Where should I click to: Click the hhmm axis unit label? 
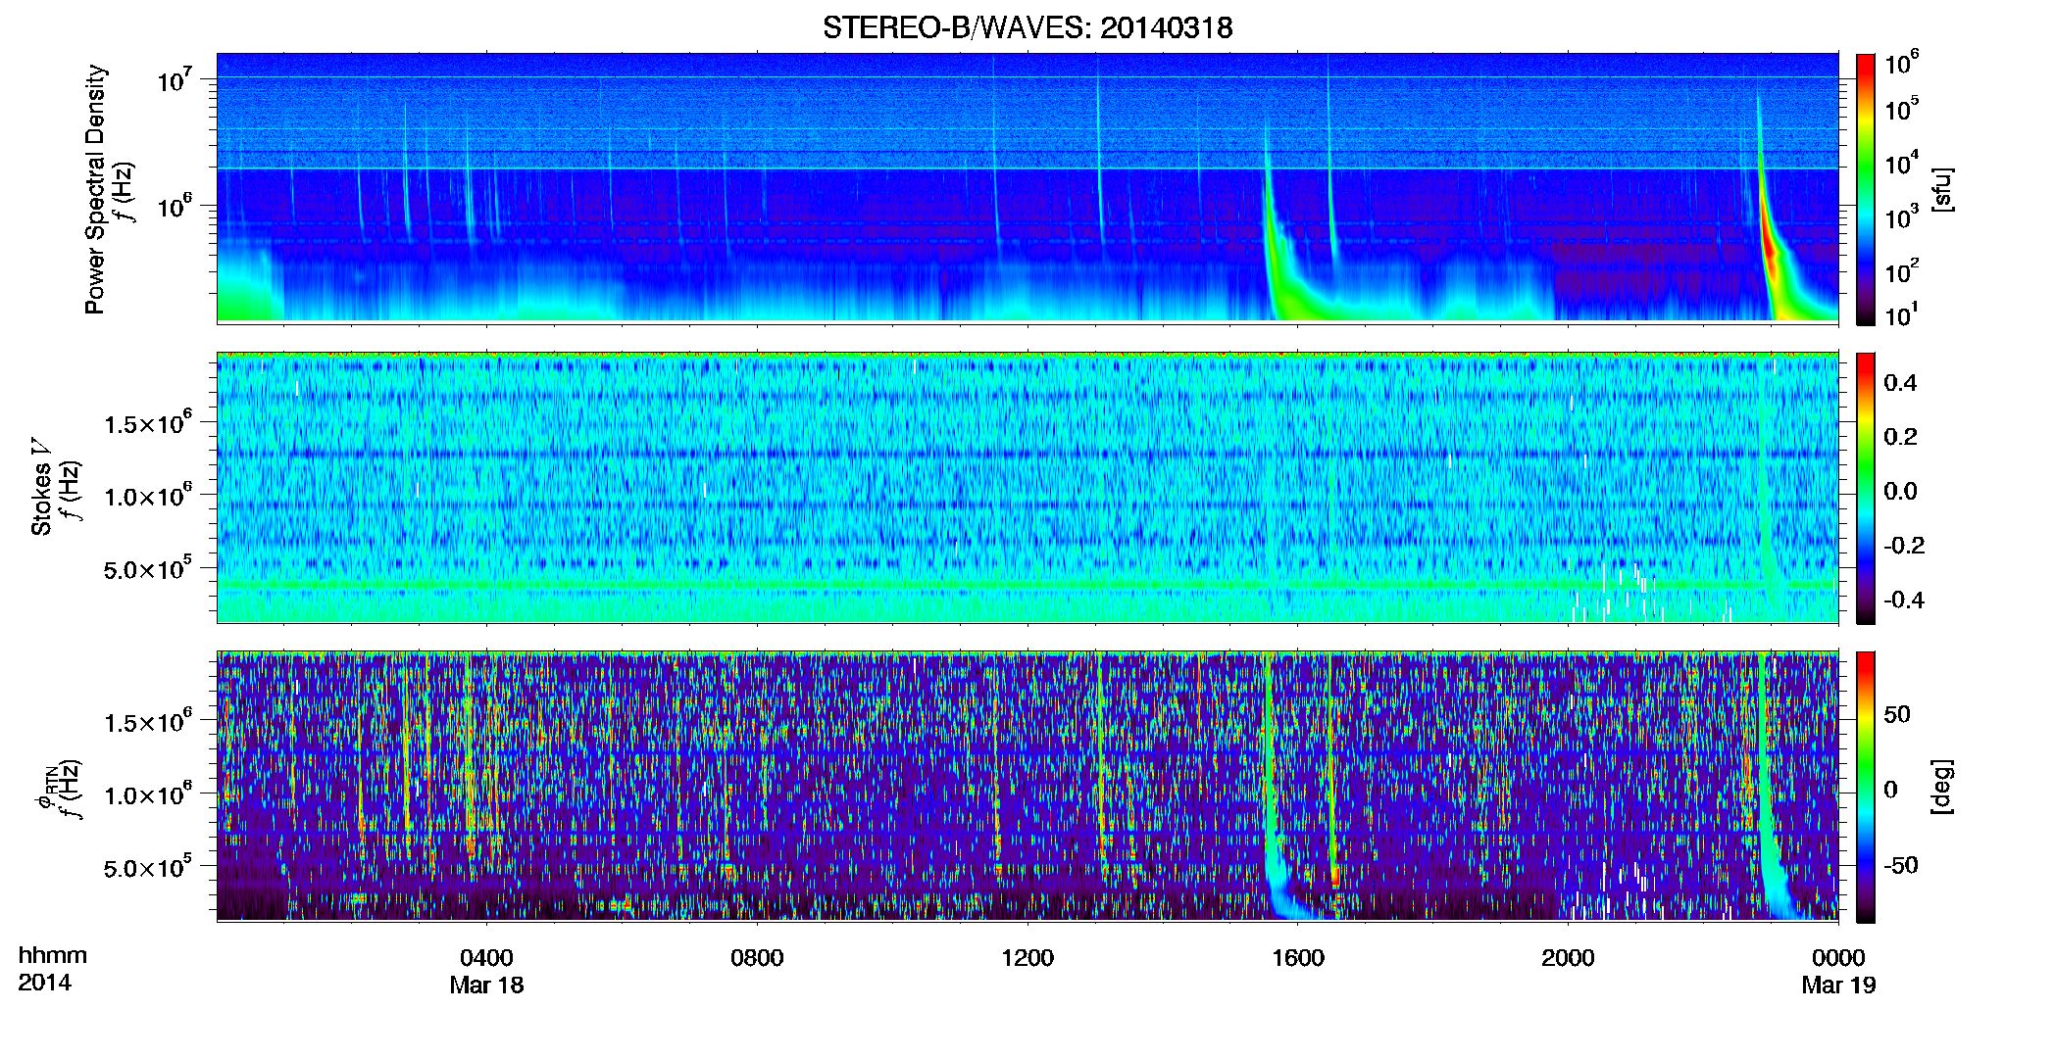pos(53,956)
